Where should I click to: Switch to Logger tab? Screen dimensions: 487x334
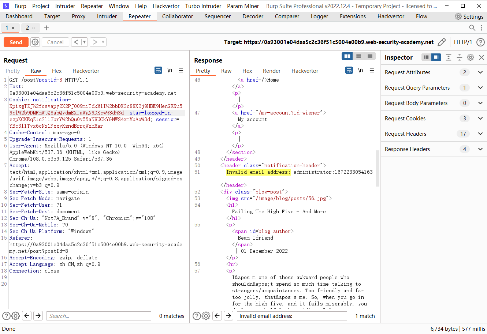319,16
